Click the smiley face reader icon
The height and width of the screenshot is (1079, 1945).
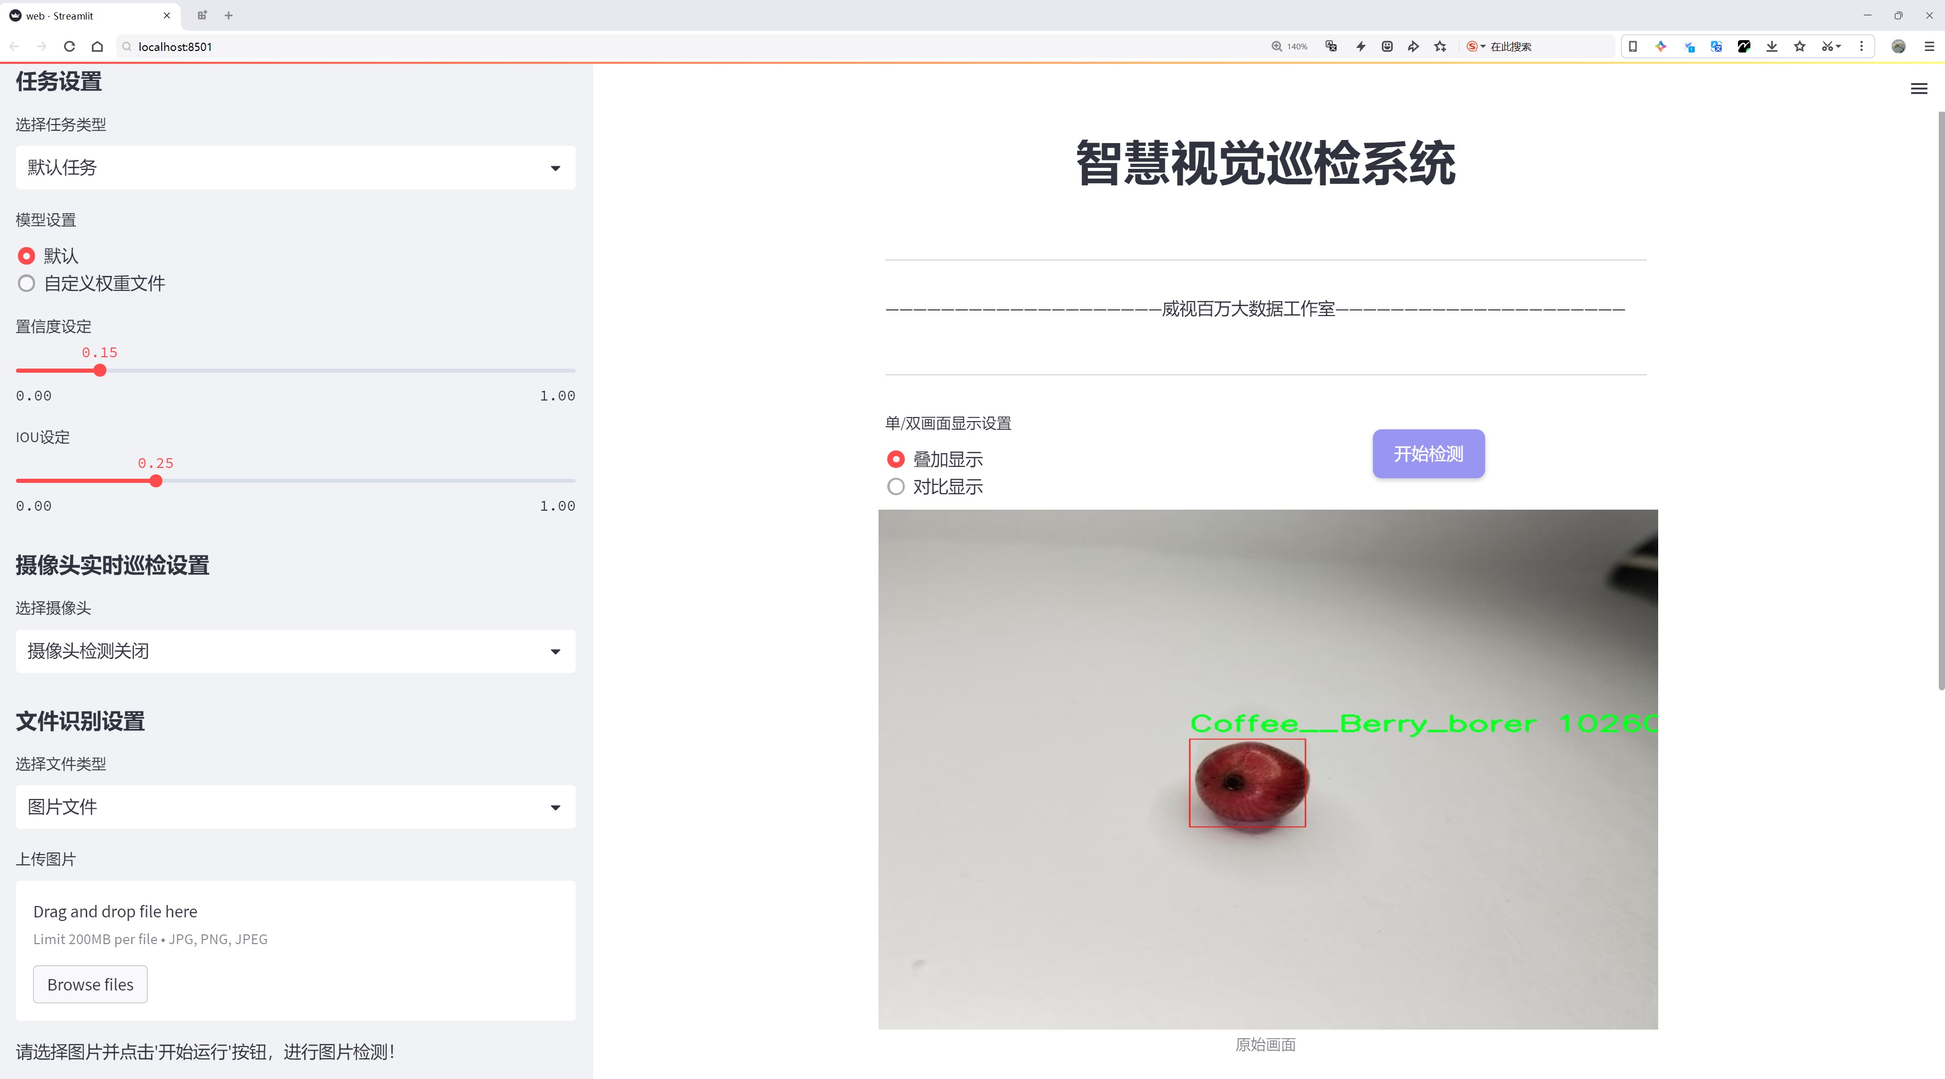coord(1387,46)
